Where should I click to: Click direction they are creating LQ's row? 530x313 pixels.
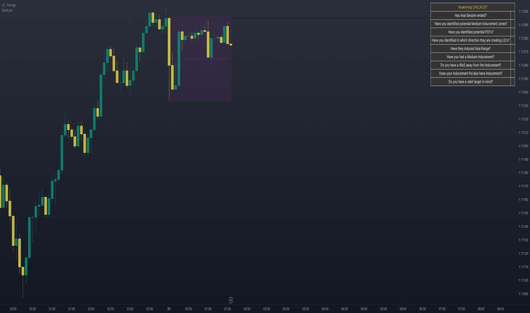[x=470, y=40]
